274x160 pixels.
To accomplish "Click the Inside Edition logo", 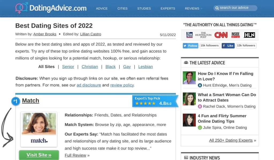I will pos(235,35).
